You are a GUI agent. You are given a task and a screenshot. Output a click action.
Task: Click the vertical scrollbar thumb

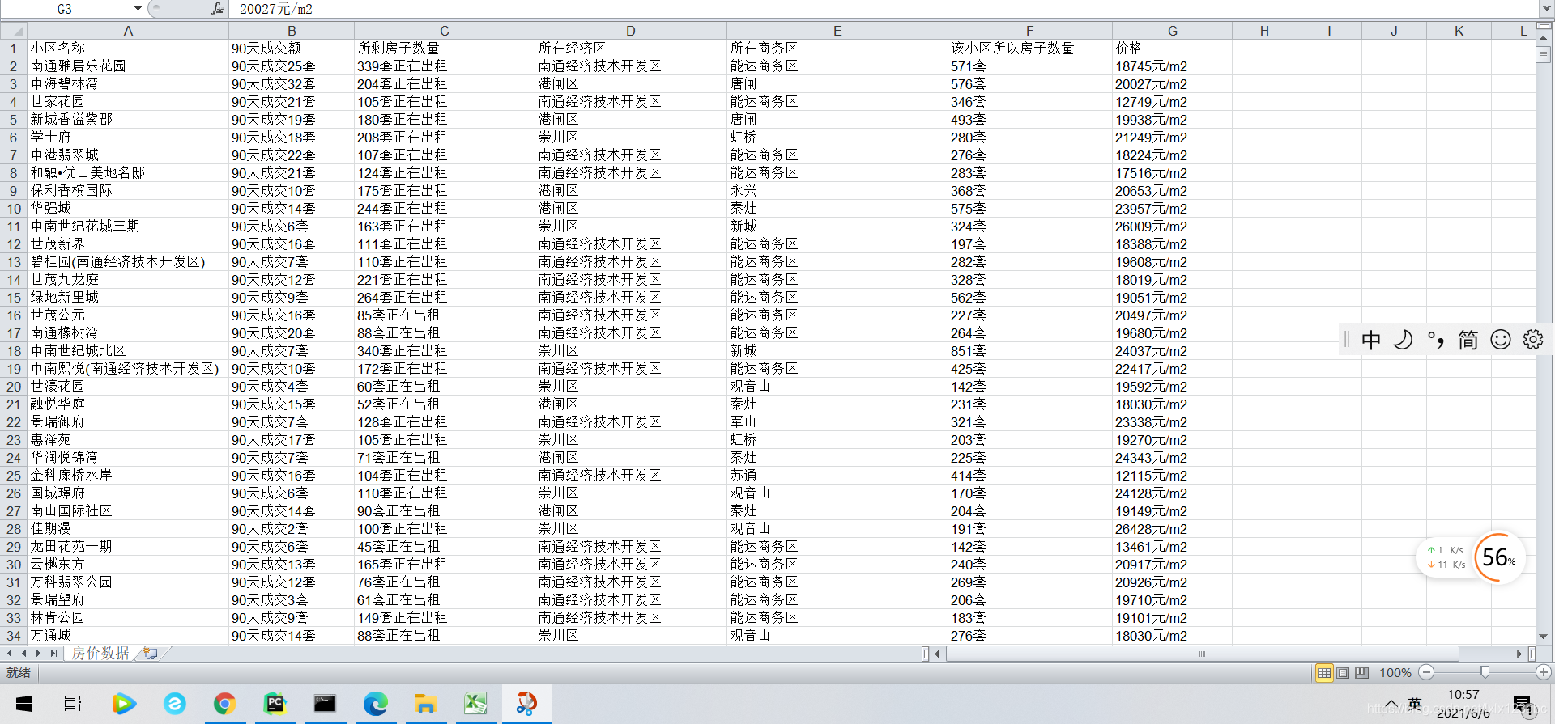click(x=1543, y=54)
